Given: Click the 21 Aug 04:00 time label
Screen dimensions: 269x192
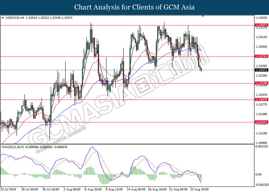Looking at the screenshot, I should pos(179,189).
